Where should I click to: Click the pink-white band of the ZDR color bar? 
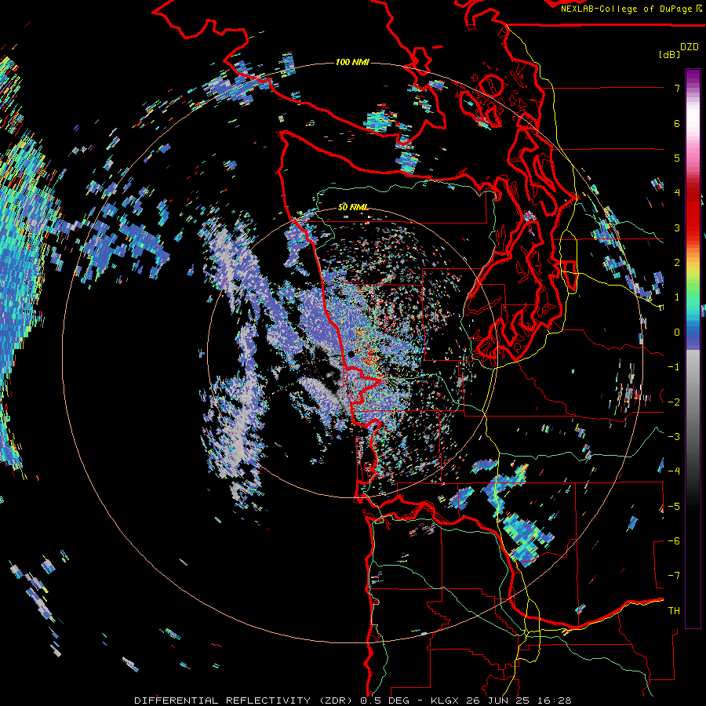coord(693,130)
